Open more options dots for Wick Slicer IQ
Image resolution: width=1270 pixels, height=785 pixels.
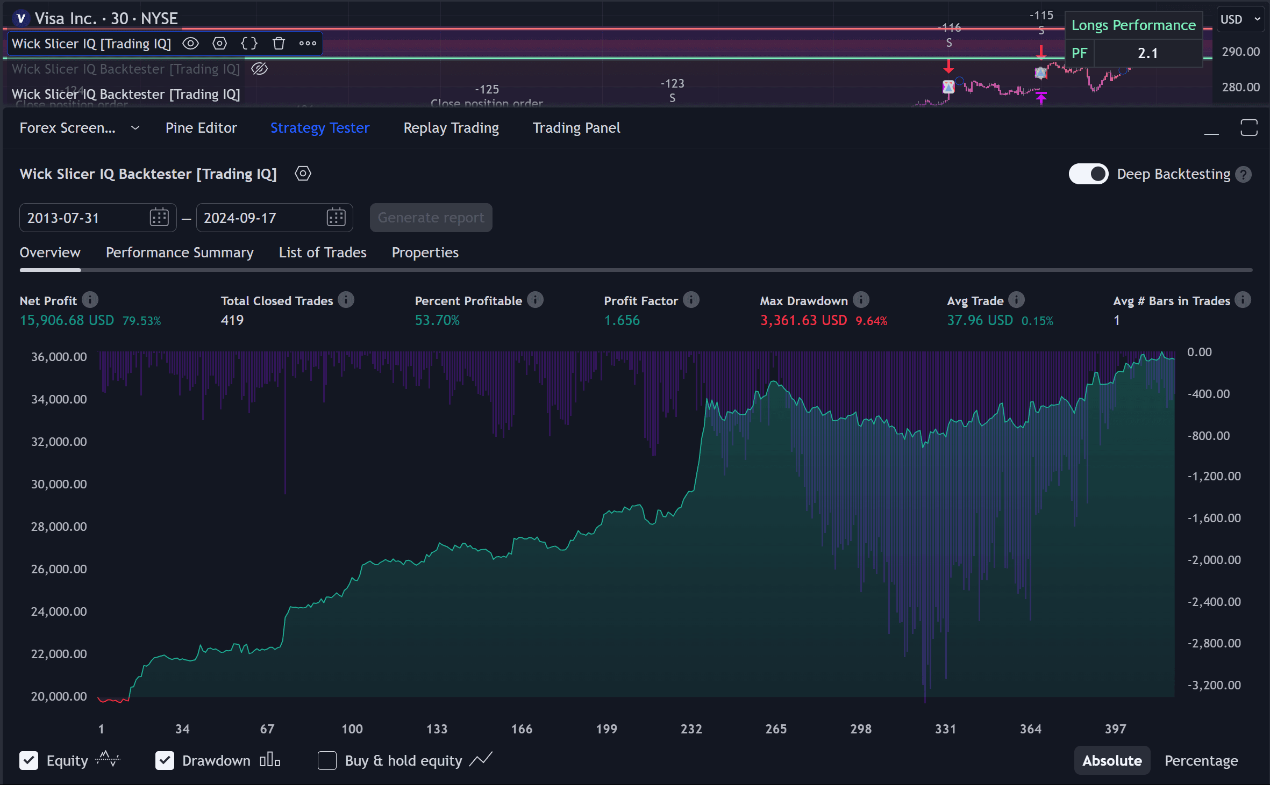click(x=308, y=44)
